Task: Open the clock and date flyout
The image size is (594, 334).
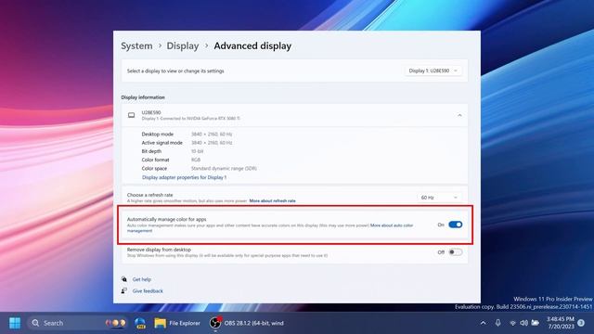Action: click(561, 323)
